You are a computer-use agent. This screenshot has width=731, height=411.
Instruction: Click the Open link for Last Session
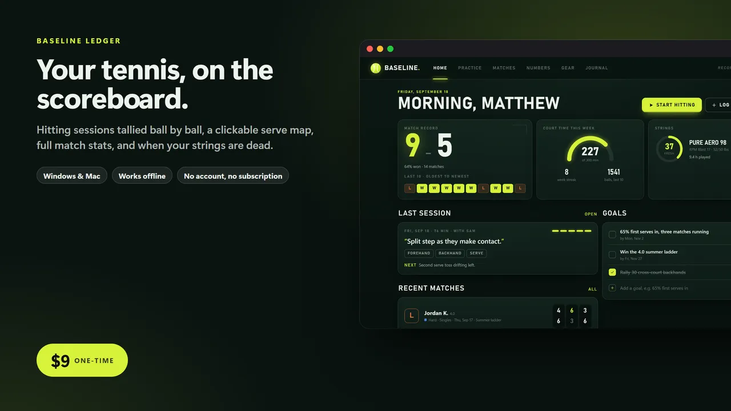(x=591, y=214)
